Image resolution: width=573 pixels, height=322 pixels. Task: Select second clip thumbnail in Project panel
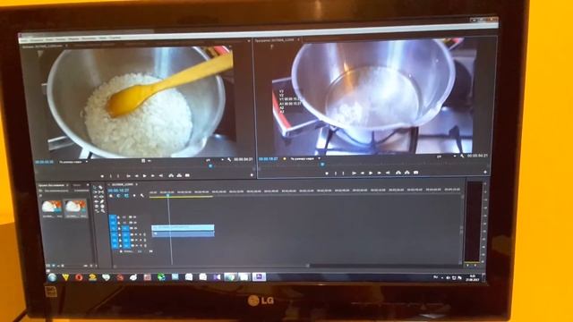[75, 207]
